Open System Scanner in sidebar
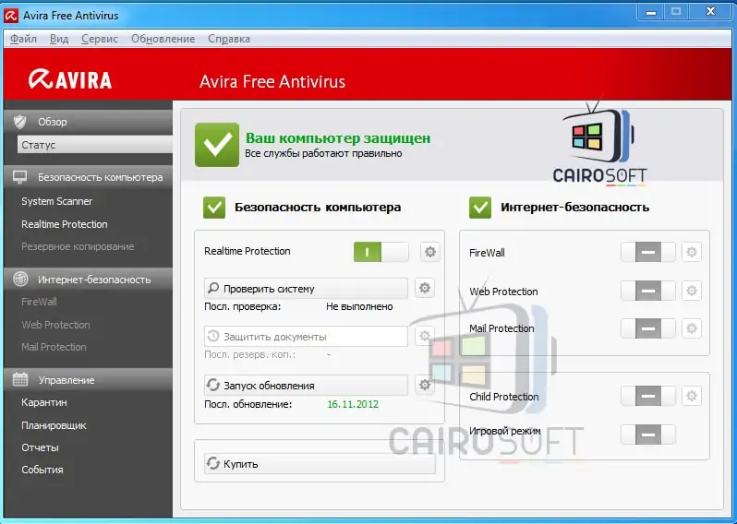737x524 pixels. [x=57, y=201]
